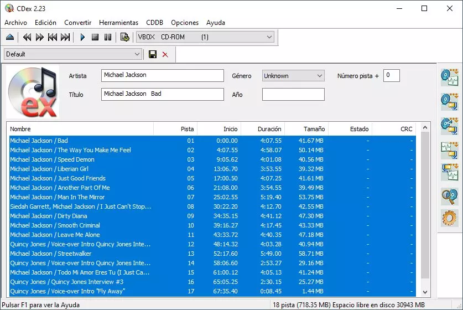Click the Número pista offset field
The width and height of the screenshot is (463, 310).
point(392,75)
